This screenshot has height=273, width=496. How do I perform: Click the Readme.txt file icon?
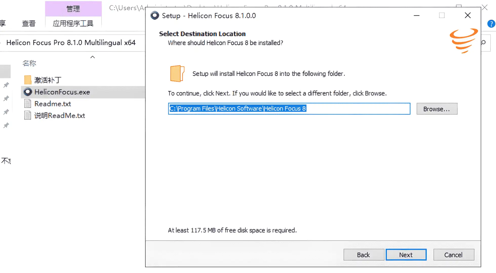tap(28, 104)
